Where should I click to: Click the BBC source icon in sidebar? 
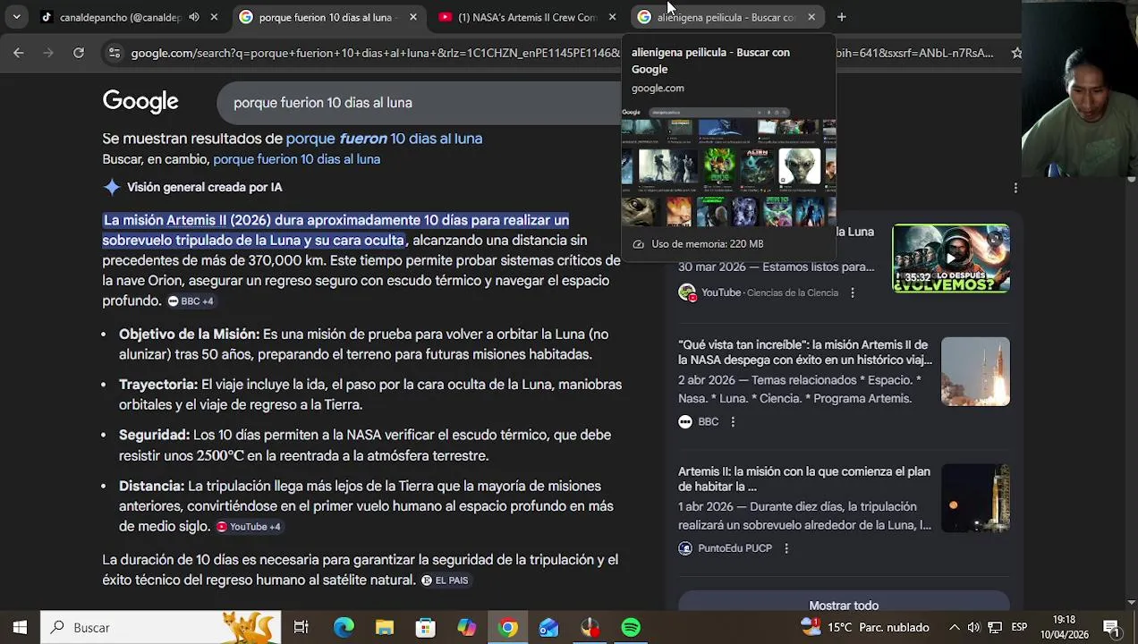pyautogui.click(x=685, y=421)
